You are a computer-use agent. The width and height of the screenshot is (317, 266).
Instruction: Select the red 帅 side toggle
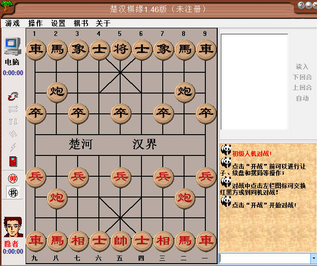13,179
